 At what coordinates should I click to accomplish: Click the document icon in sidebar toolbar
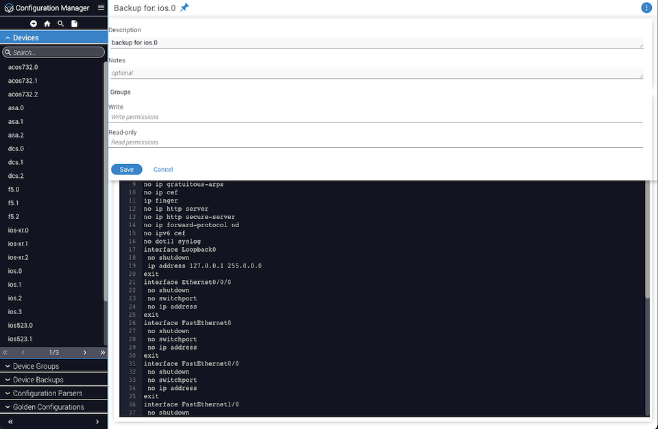tap(74, 23)
